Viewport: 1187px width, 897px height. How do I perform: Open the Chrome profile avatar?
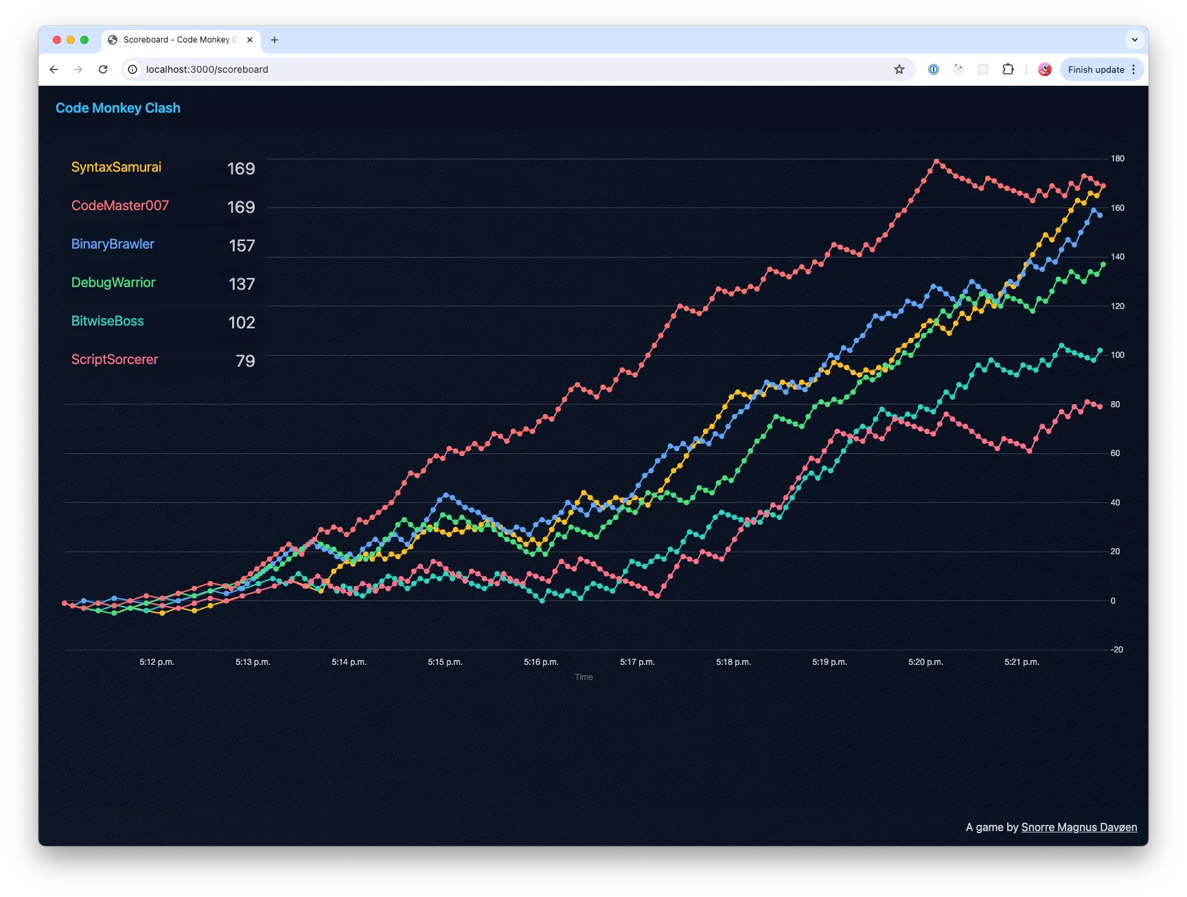1044,69
